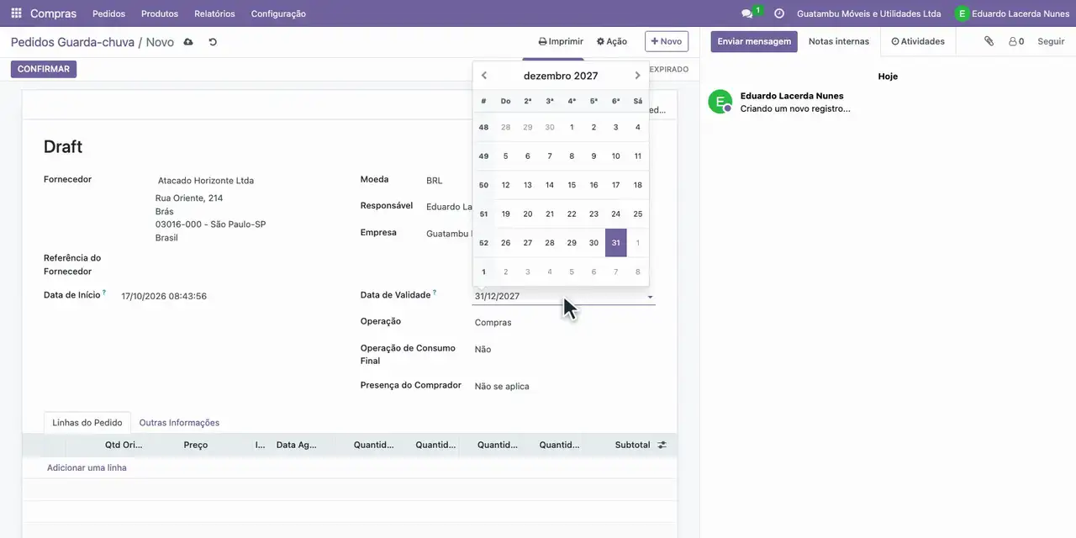Expand Data de Validade date dropdown arrow
Screen dimensions: 1076x538
click(650, 297)
